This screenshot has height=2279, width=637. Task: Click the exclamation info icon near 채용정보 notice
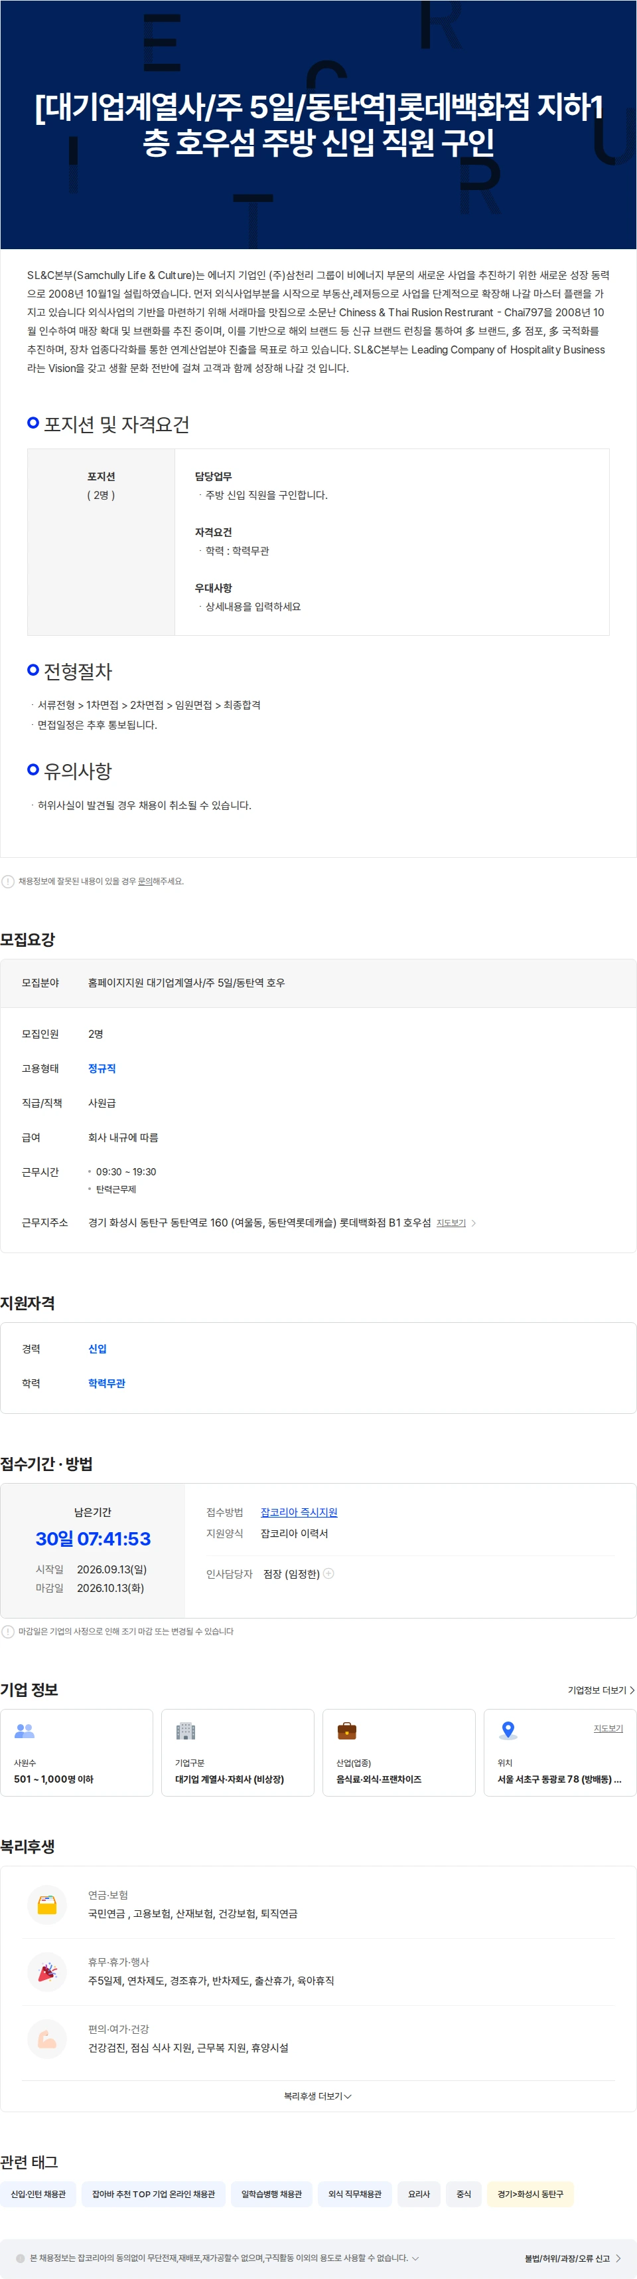pyautogui.click(x=8, y=881)
